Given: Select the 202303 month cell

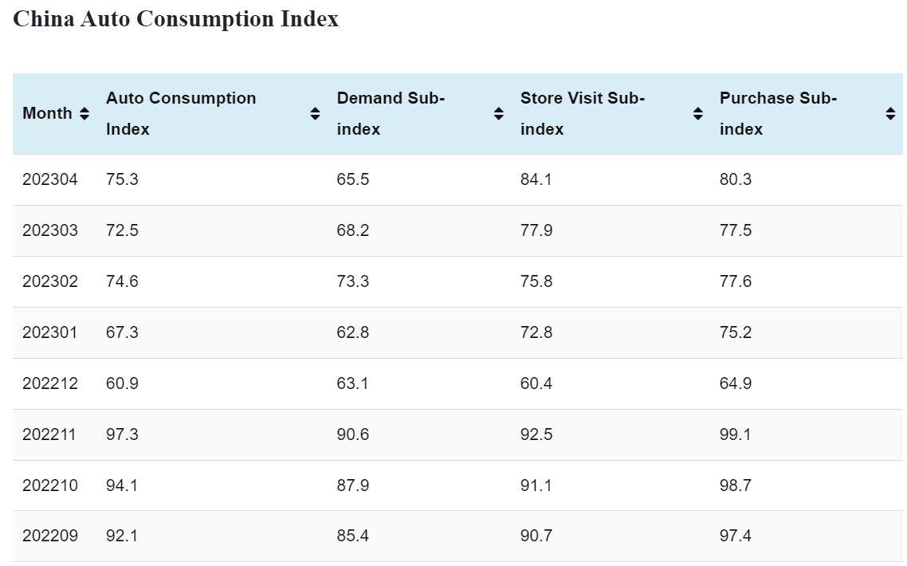Looking at the screenshot, I should [50, 230].
